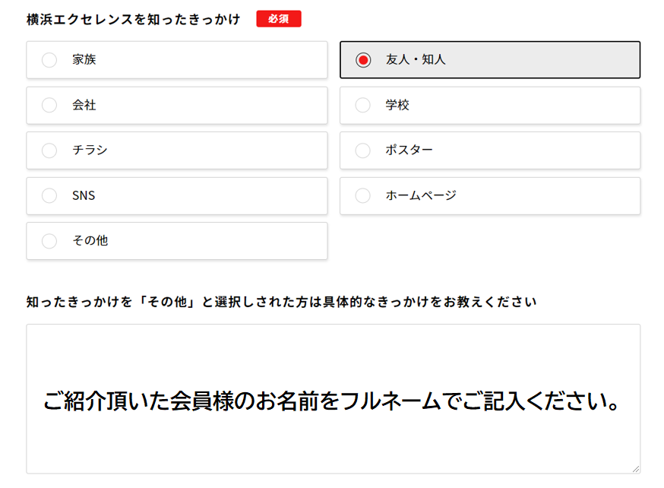Viewport: 664px width, 488px height.
Task: Pick the ホームページ radio button
Action: (x=363, y=196)
